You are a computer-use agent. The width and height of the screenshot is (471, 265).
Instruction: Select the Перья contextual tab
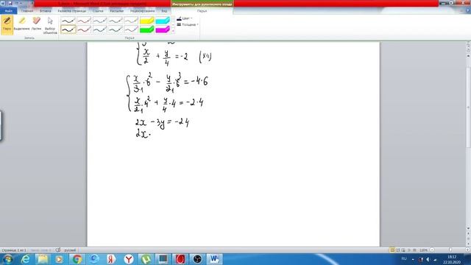[x=202, y=11]
